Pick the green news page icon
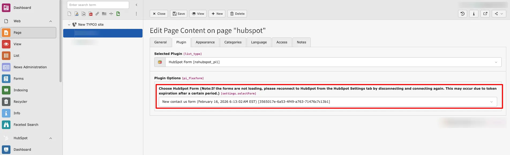Screen dimensions: 510x155 [x=118, y=14]
